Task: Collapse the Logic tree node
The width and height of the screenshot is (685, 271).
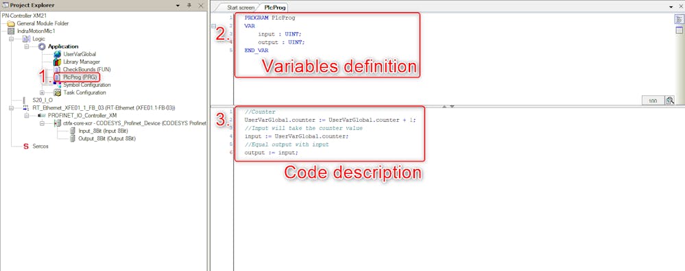Action: coord(11,39)
